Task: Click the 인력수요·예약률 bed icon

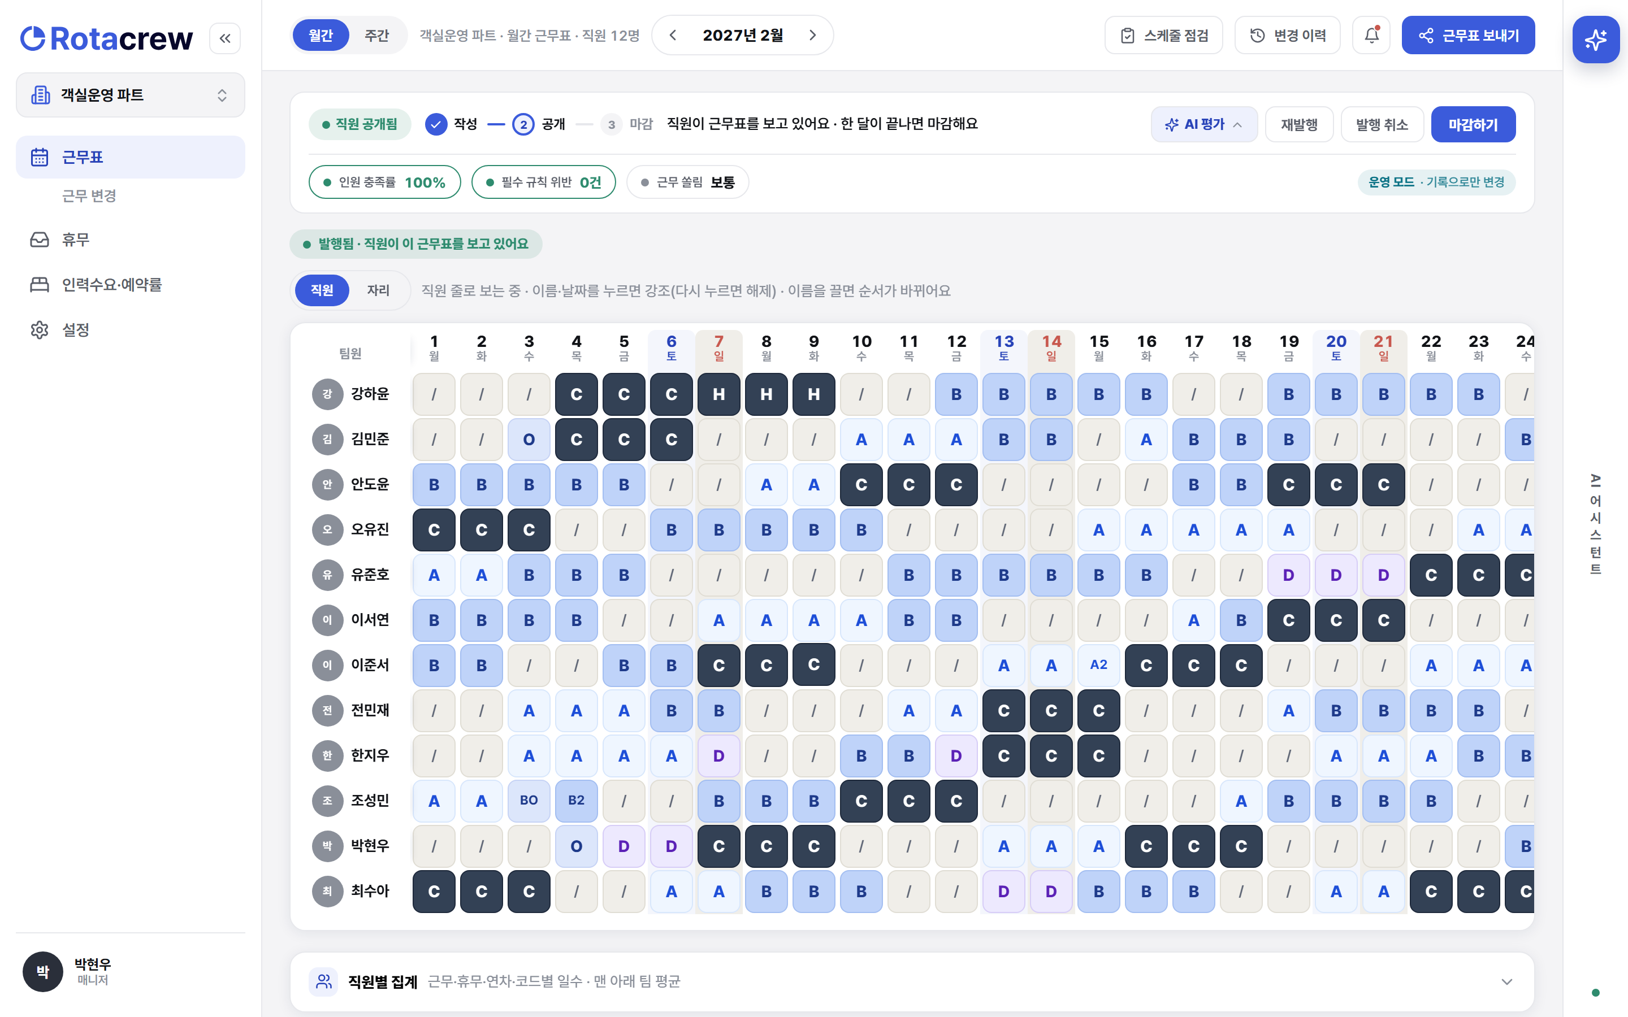Action: 40,285
